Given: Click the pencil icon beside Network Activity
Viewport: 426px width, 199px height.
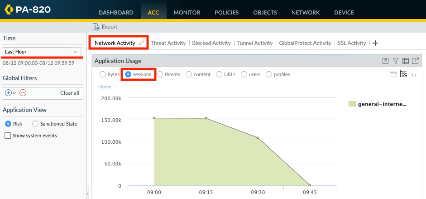Looking at the screenshot, I should (x=142, y=43).
